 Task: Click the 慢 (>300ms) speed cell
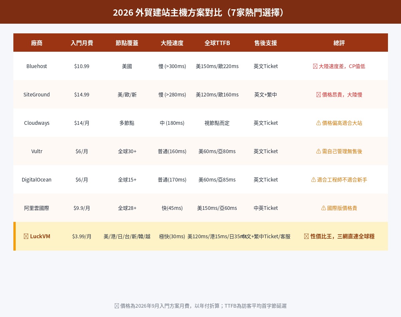[x=172, y=66]
